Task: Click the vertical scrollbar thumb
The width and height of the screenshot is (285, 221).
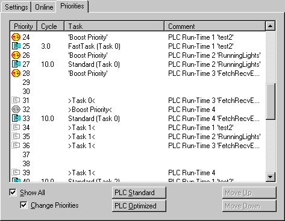Action: pos(271,102)
